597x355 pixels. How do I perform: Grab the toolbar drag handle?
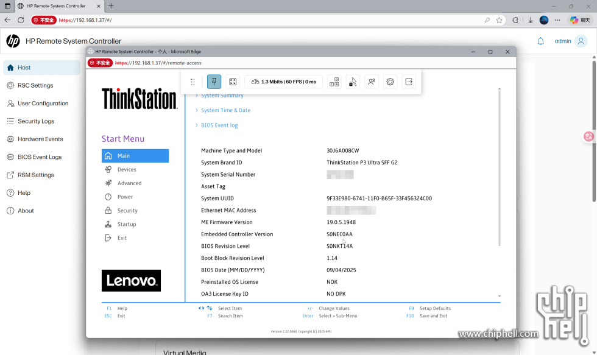193,82
